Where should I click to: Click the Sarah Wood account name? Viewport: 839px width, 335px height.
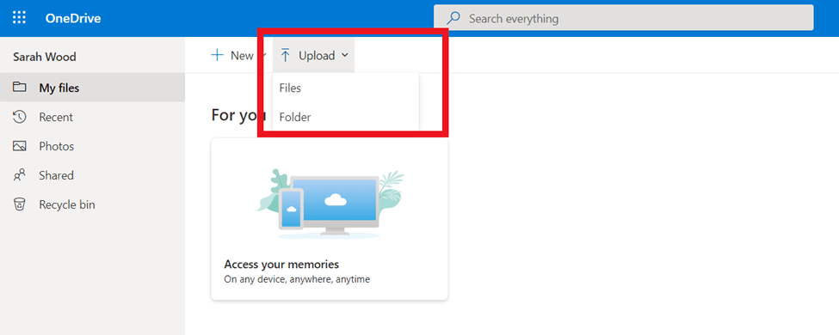tap(45, 57)
